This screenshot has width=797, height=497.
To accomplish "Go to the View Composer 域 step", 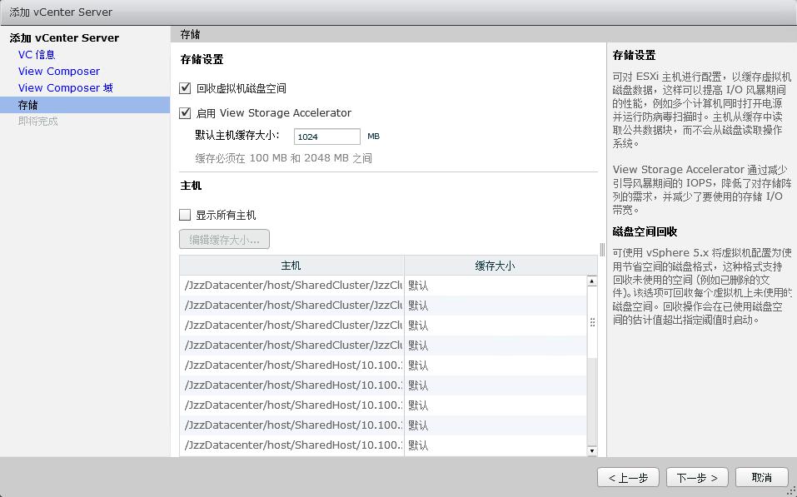I will [64, 87].
